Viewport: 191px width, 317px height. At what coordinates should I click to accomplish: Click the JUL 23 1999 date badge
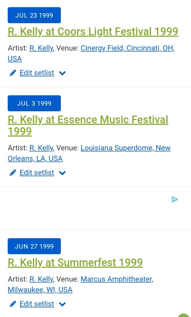[34, 15]
